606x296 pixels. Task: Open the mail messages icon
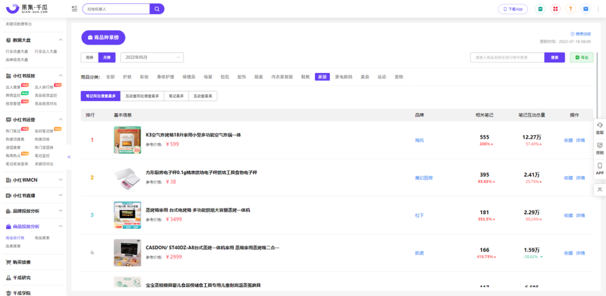point(586,9)
